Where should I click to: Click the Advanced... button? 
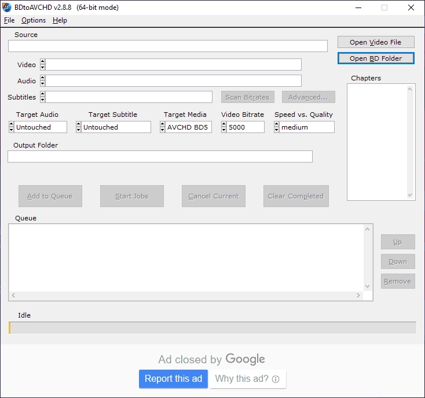tap(309, 97)
